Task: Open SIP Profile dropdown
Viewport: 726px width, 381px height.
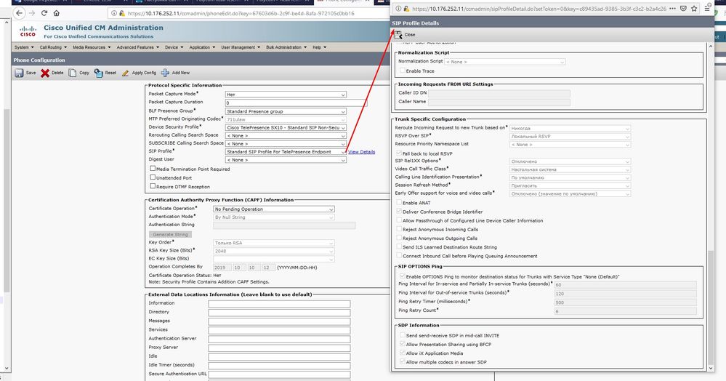Action: coord(286,151)
